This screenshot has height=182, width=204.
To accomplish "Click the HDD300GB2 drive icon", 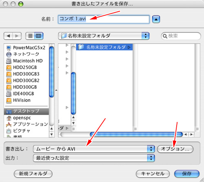I will coord(9,81).
